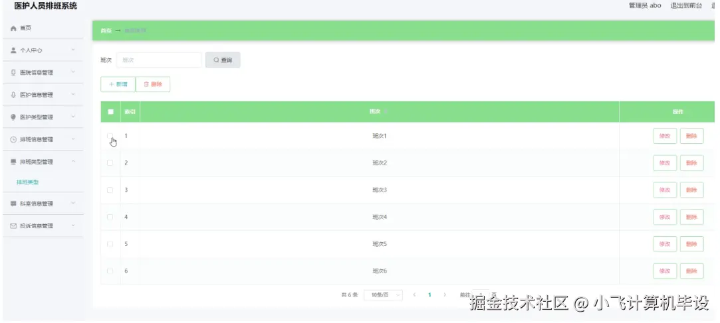
Task: Tick the checkbox for row 班次1
Action: pos(110,136)
